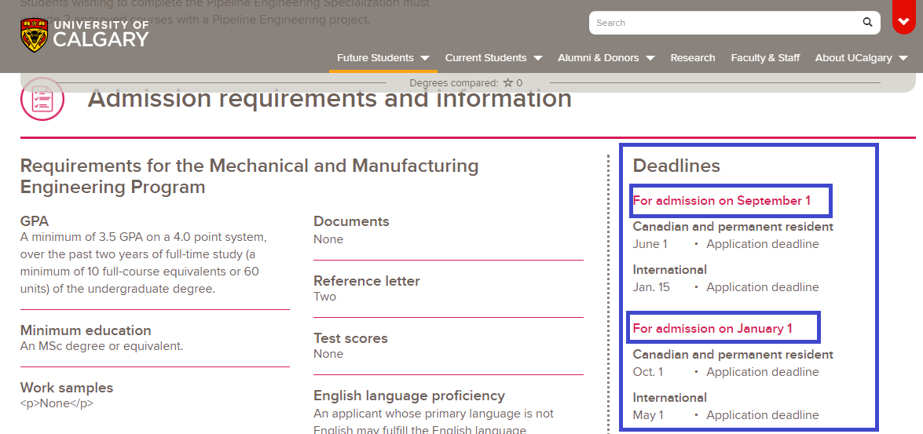Screen dimensions: 923x434
Task: Click the University of Calgary crest logo
Action: click(x=34, y=35)
